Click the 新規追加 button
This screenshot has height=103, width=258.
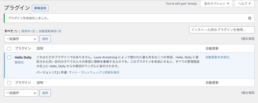click(x=40, y=8)
